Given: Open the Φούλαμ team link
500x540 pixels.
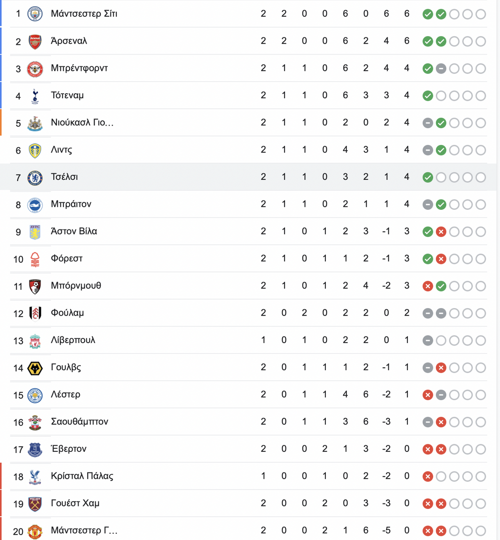Looking at the screenshot, I should [x=67, y=313].
